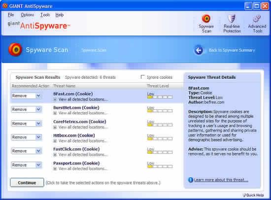This screenshot has width=271, height=200.
Task: Click the Threat Level column header
Action: click(x=158, y=86)
